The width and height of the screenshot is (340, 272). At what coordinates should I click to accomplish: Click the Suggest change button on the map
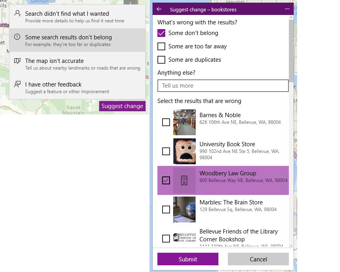tap(122, 106)
